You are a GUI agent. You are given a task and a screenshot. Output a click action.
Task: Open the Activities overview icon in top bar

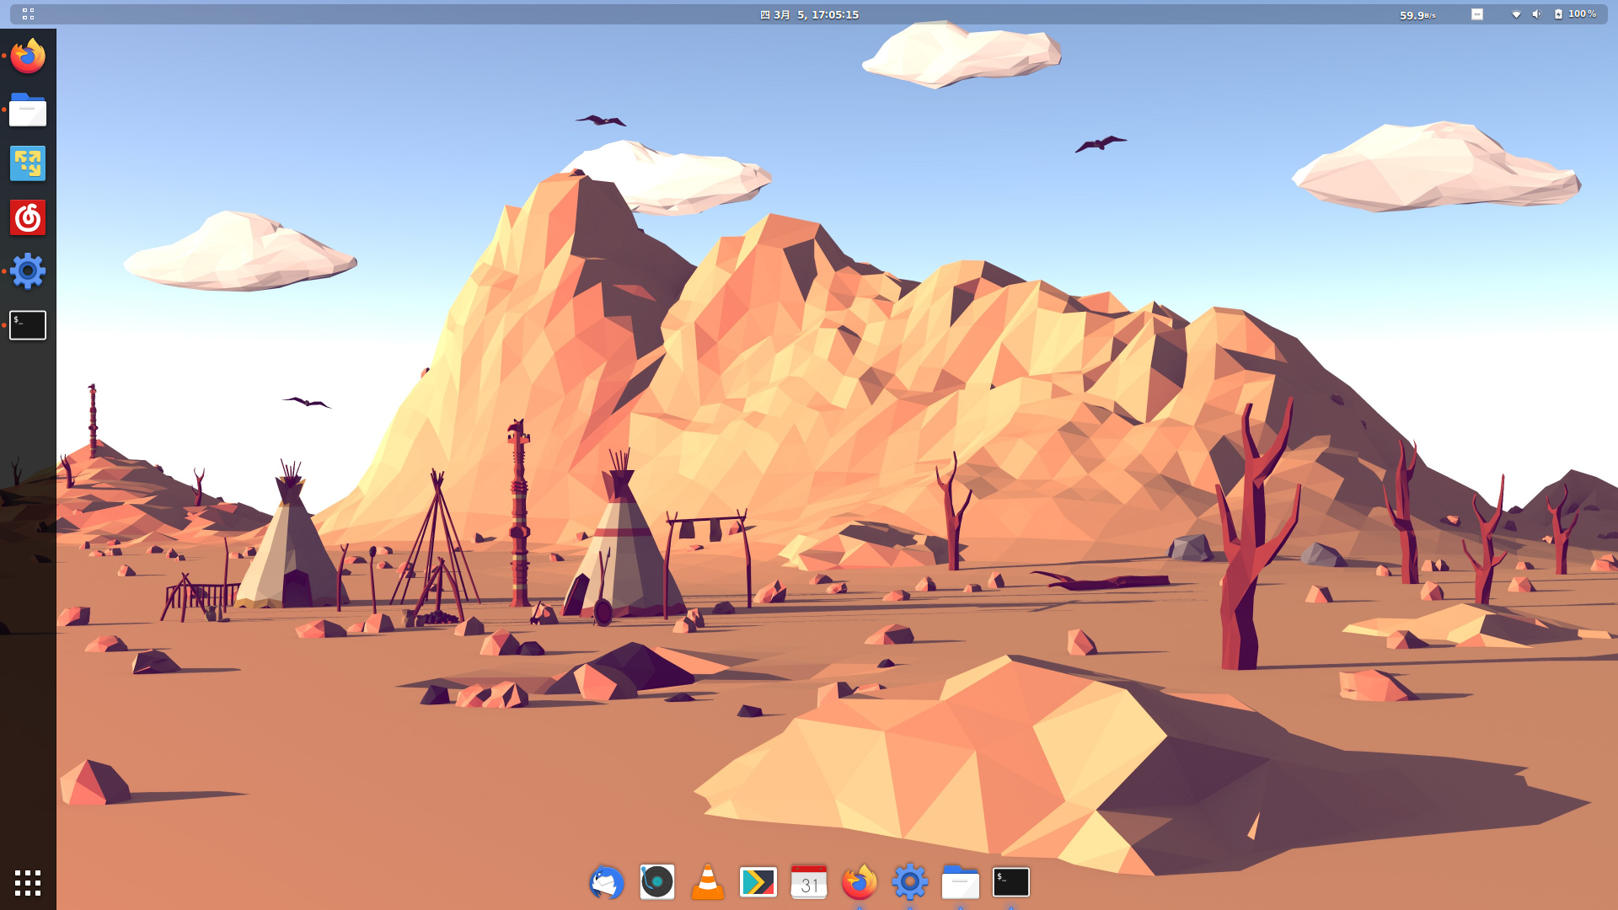(x=28, y=14)
